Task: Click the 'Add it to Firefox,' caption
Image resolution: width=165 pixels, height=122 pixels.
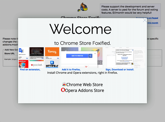Action: tap(71, 70)
